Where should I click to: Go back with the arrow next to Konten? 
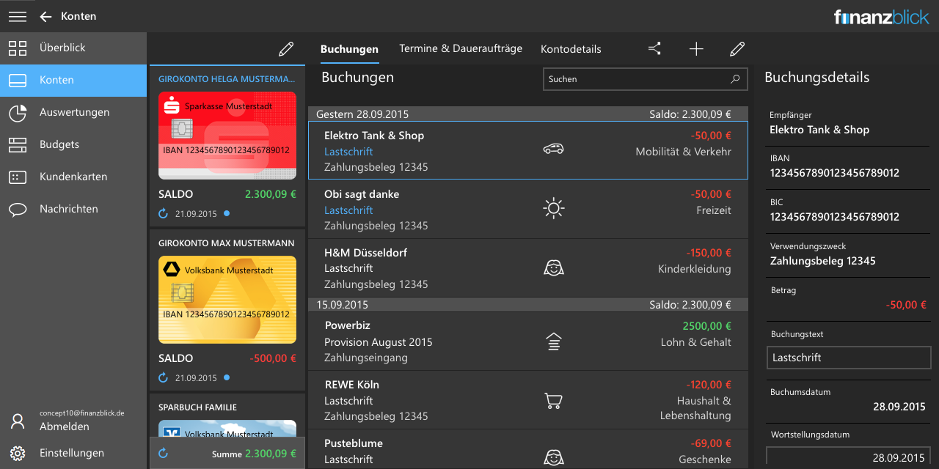[x=46, y=16]
